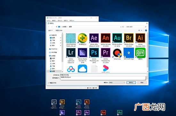Click the Bridge shortcut on the desktop
The image size is (176, 116).
(62, 104)
